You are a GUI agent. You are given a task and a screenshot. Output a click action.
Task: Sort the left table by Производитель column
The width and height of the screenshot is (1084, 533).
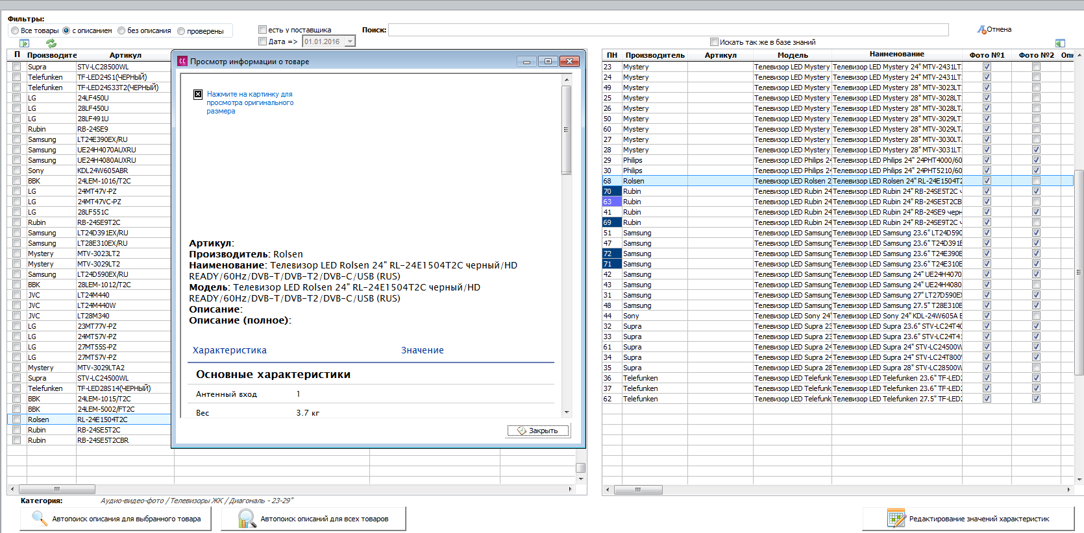click(x=52, y=55)
